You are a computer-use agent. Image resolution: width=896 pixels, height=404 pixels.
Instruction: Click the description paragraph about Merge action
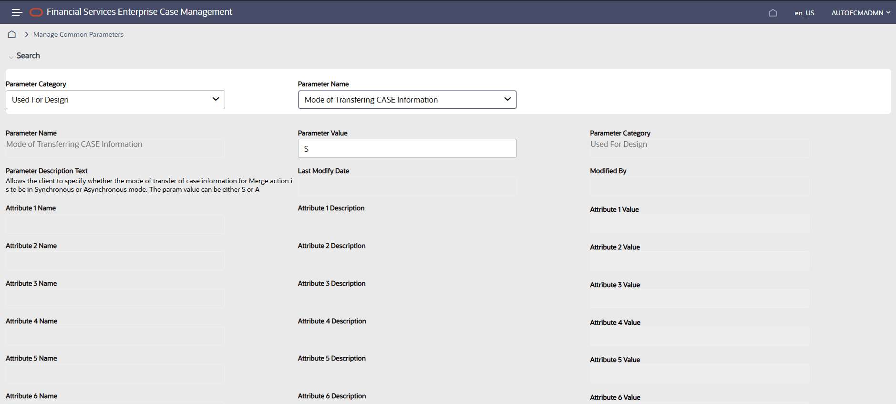coord(149,185)
